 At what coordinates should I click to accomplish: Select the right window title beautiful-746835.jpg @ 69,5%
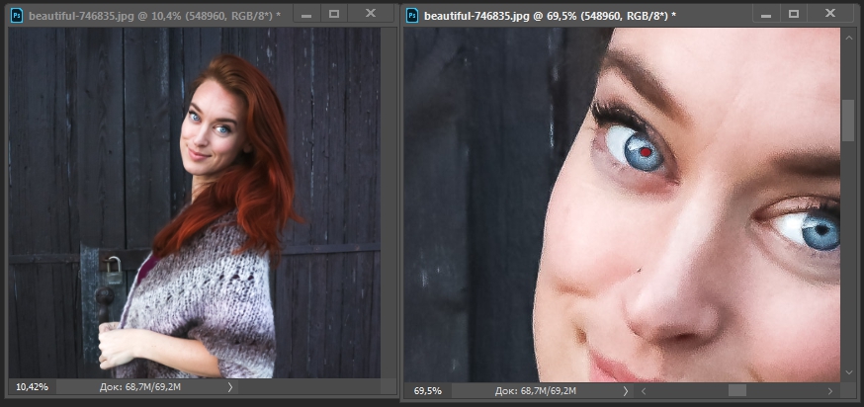(x=550, y=16)
